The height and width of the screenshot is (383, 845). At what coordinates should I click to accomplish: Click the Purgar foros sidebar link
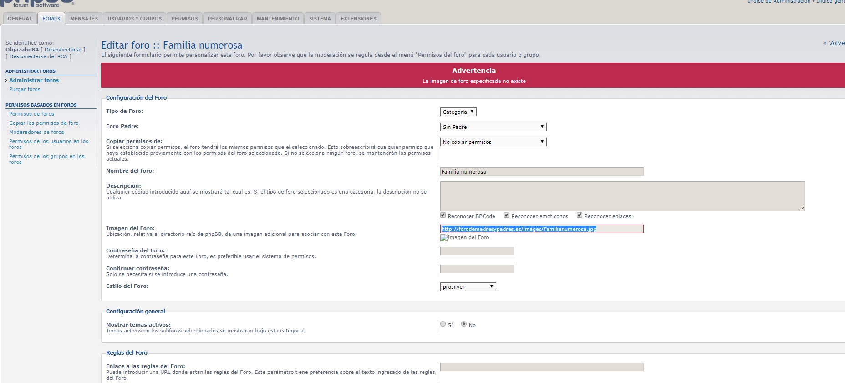click(25, 89)
